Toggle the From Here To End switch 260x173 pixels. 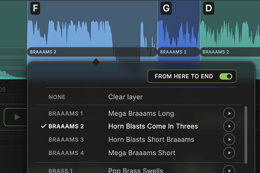pyautogui.click(x=226, y=76)
